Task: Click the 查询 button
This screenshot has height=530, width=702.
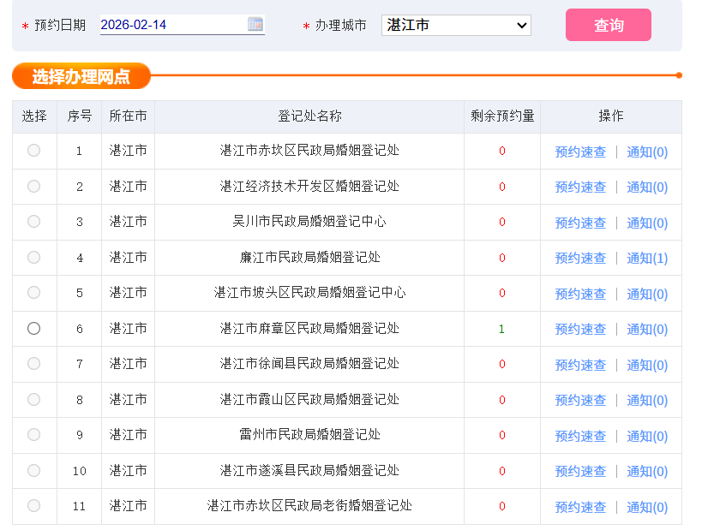Action: pyautogui.click(x=608, y=25)
